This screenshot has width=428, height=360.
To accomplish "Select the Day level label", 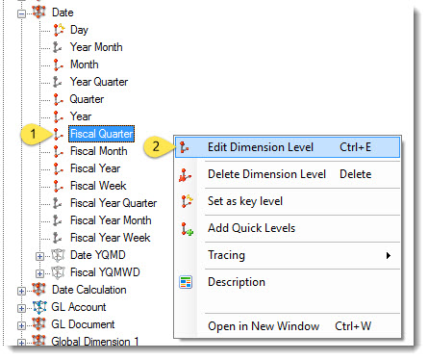I will 79,30.
